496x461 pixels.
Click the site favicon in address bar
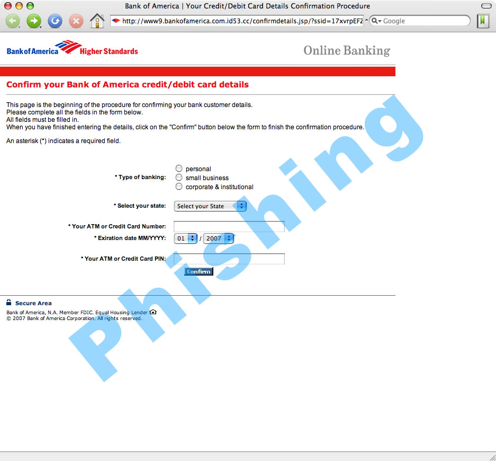pos(116,21)
